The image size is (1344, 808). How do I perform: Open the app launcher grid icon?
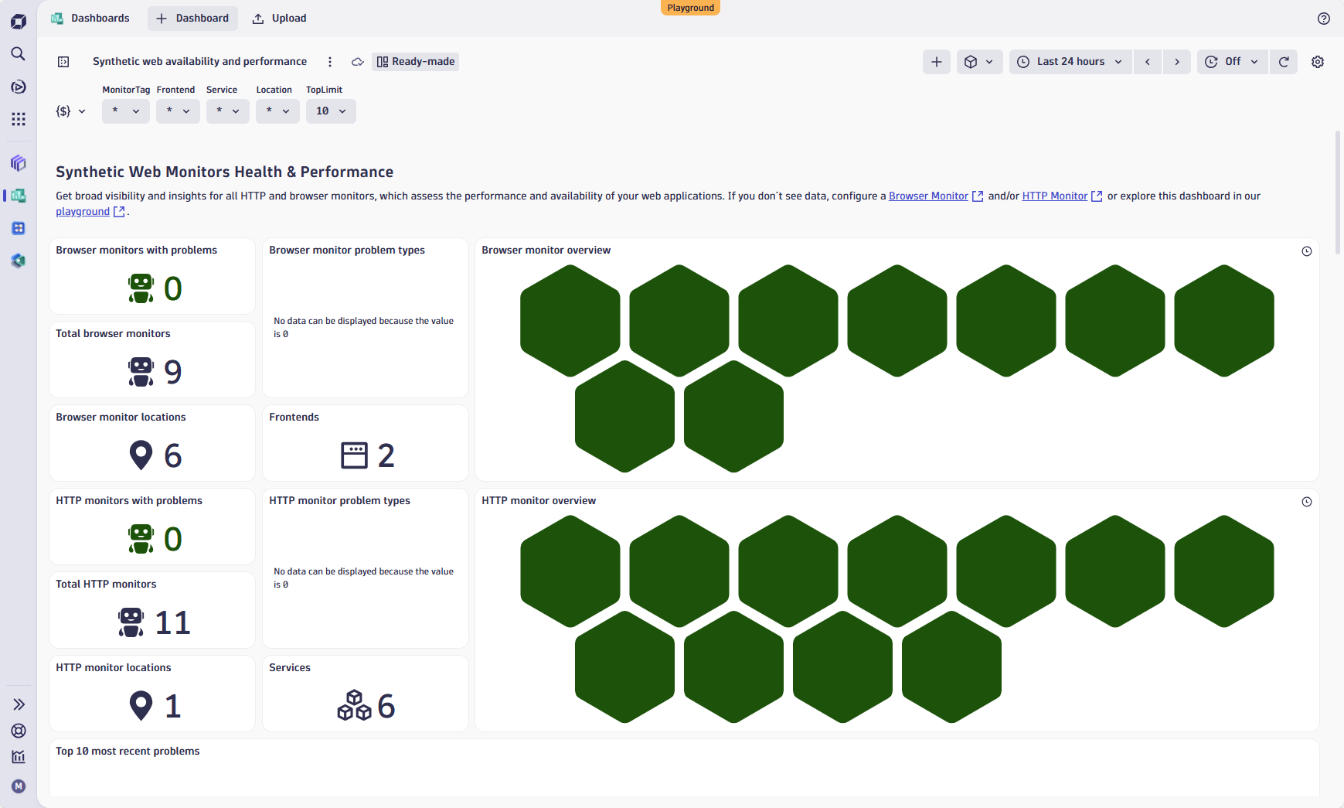click(x=18, y=118)
